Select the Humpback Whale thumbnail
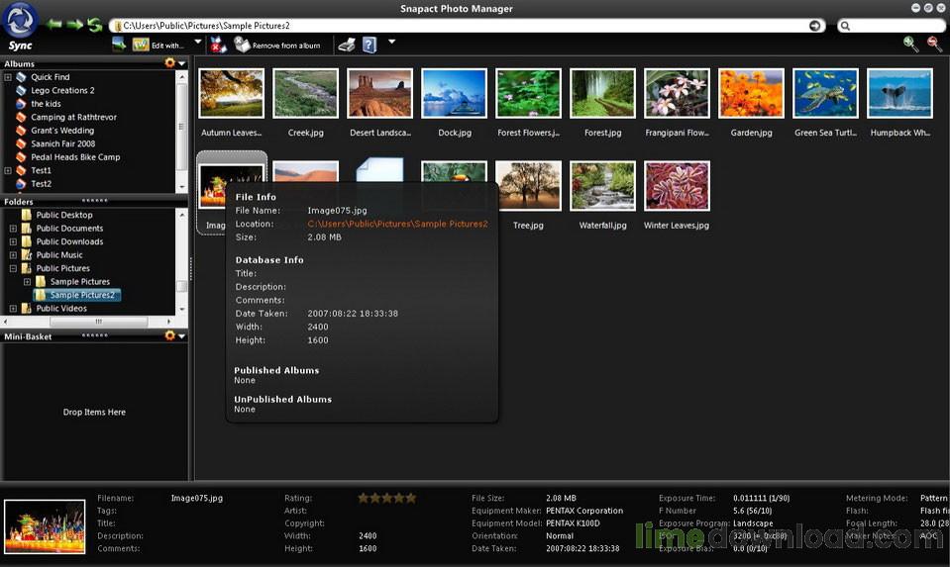950x567 pixels. 899,93
